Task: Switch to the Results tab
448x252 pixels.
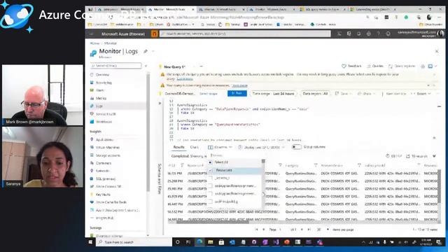Action: [179, 147]
